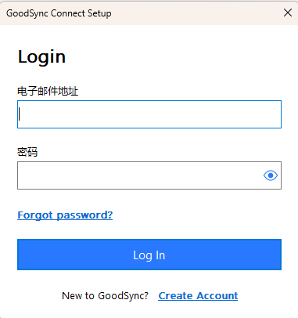
Task: Click the 密码 label above the password box
Action: (x=27, y=152)
